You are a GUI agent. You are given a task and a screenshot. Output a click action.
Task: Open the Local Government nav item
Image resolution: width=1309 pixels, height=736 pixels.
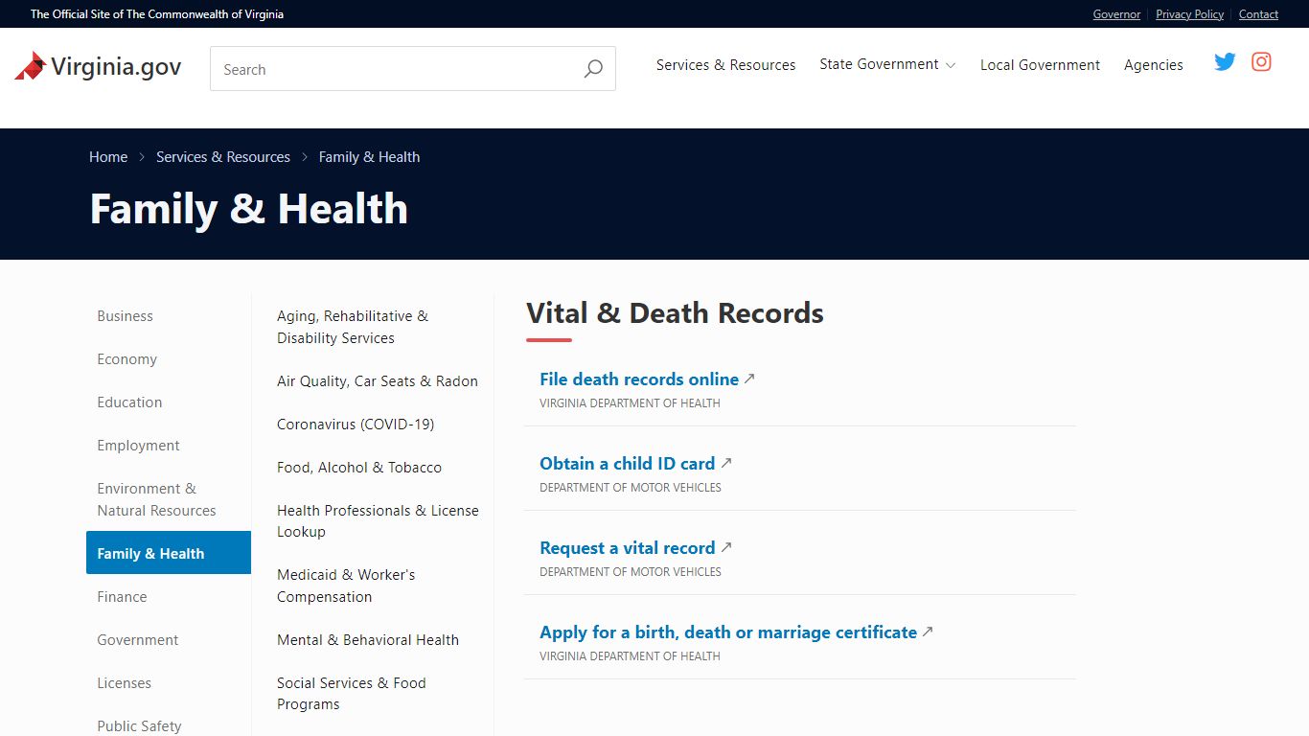coord(1040,65)
